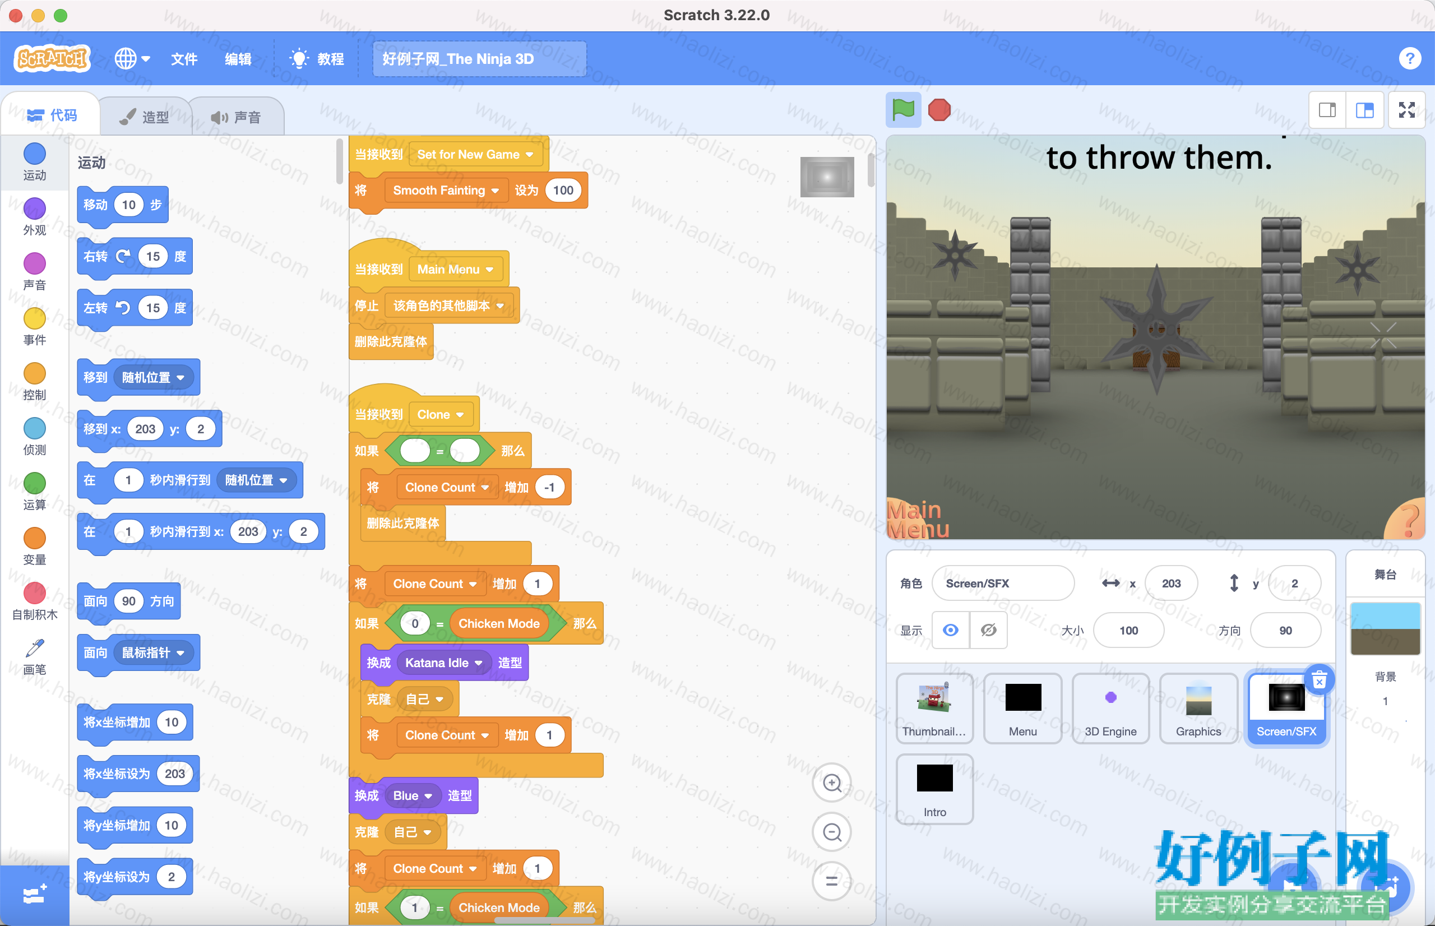
Task: Select the 声音 sound category circle
Action: point(34,271)
